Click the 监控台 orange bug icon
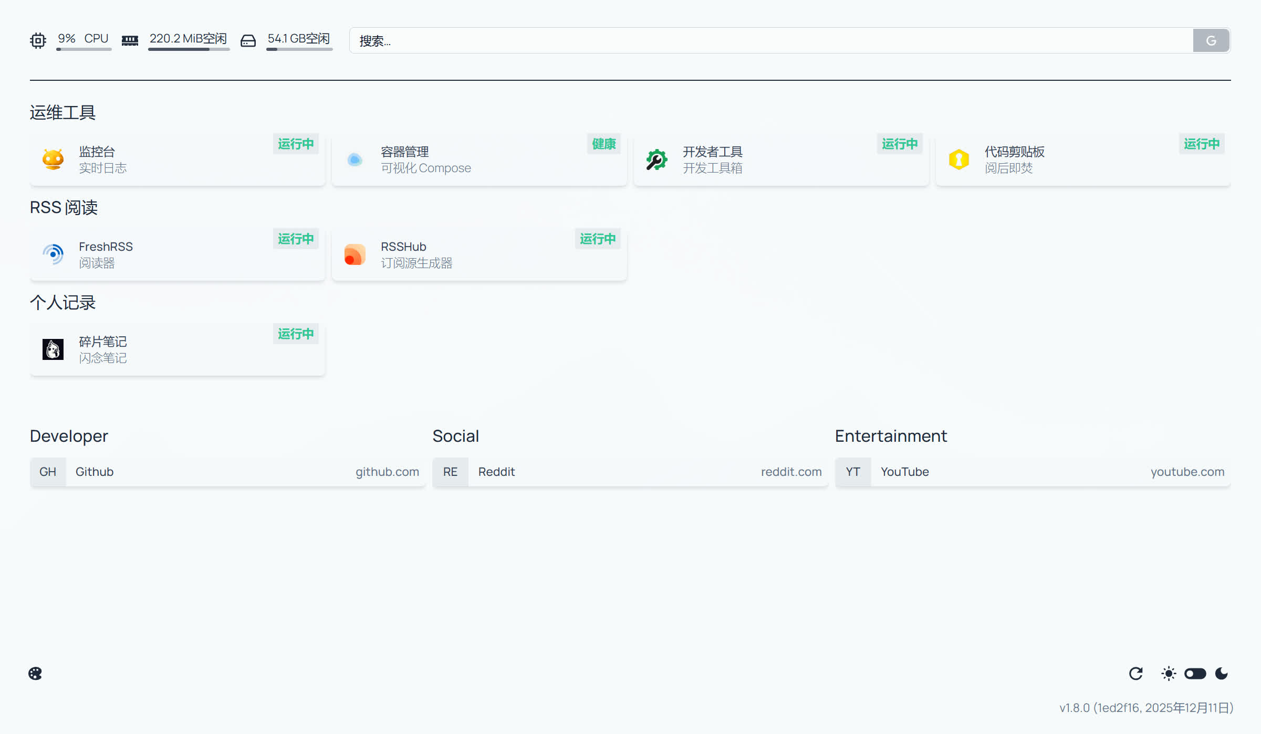 coord(53,159)
